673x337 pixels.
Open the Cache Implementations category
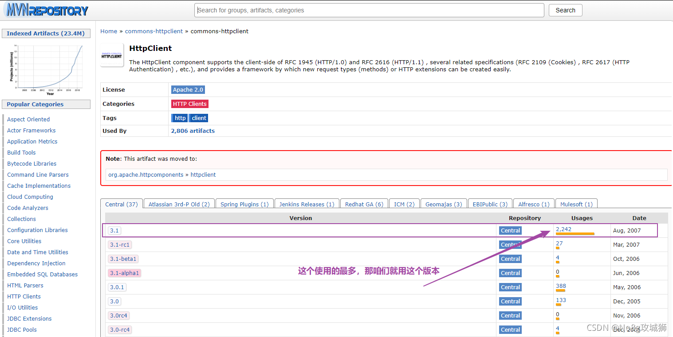click(x=39, y=186)
